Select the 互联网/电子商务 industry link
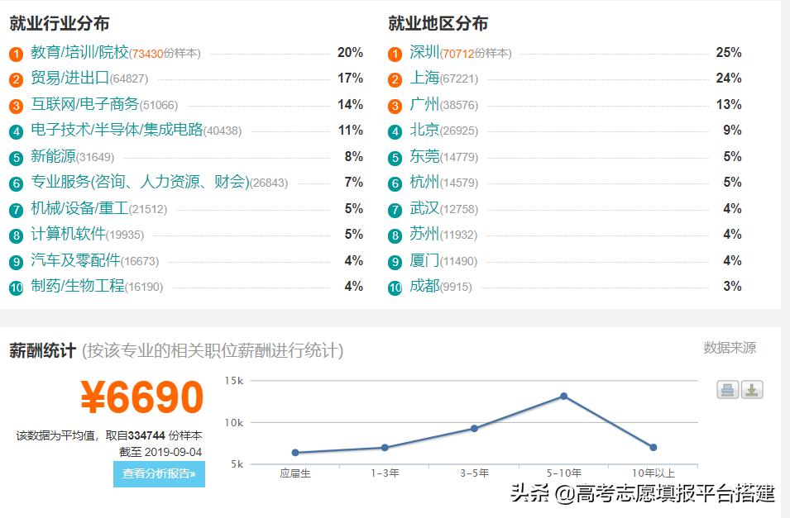The width and height of the screenshot is (790, 518). pyautogui.click(x=84, y=105)
